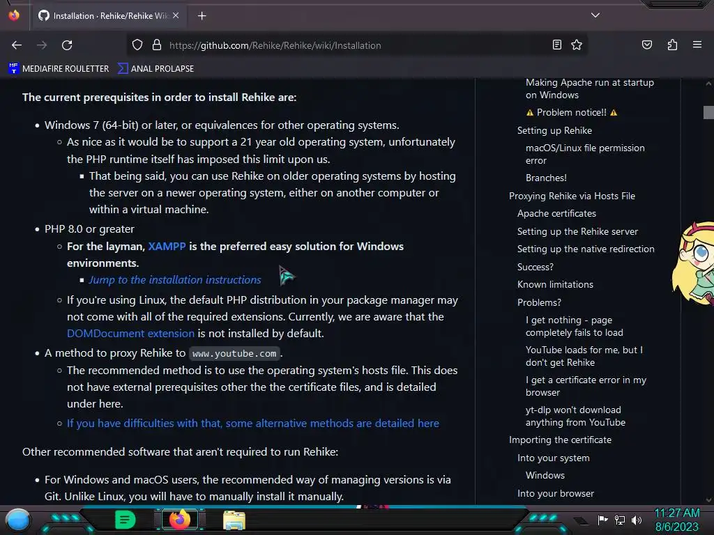
Task: Go to YouTube loads but no Rehike
Action: point(584,356)
